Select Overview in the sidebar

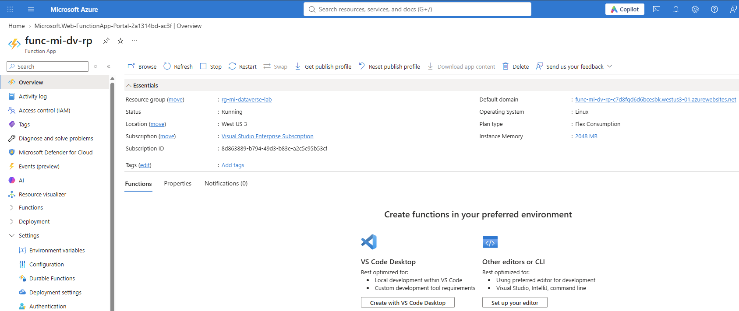point(55,82)
